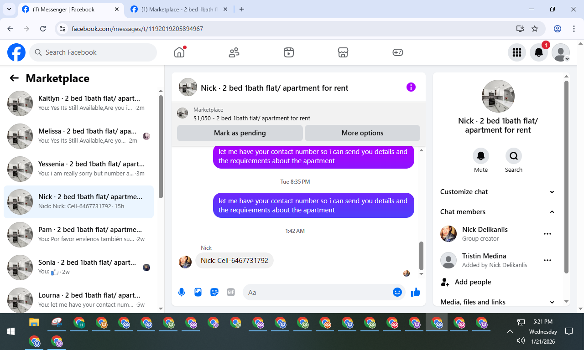Open options for Nick Delikanlis member

coord(547,234)
